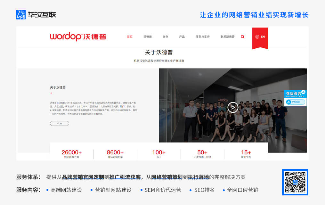This screenshot has height=205, width=325.
Task: Open the 沃德普 menu item
Action: point(148,37)
